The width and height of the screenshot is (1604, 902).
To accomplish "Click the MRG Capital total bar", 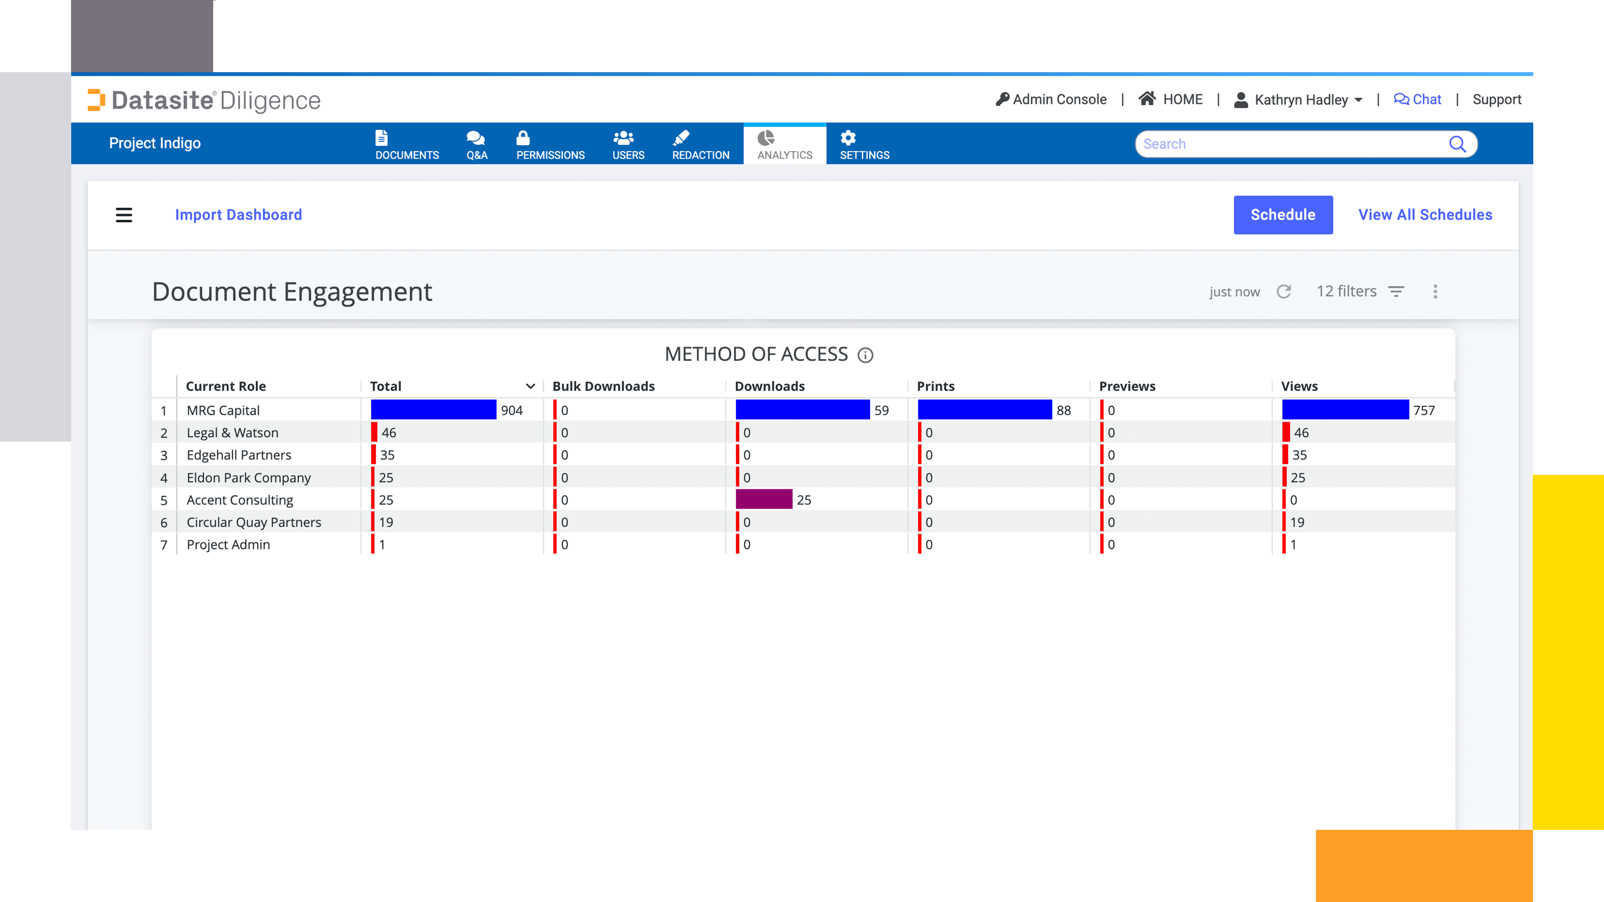I will (434, 410).
